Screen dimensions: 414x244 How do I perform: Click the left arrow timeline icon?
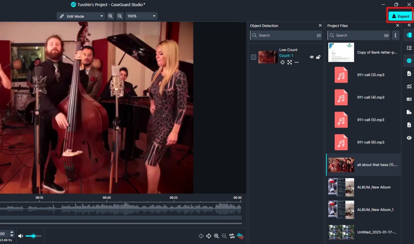(201, 236)
